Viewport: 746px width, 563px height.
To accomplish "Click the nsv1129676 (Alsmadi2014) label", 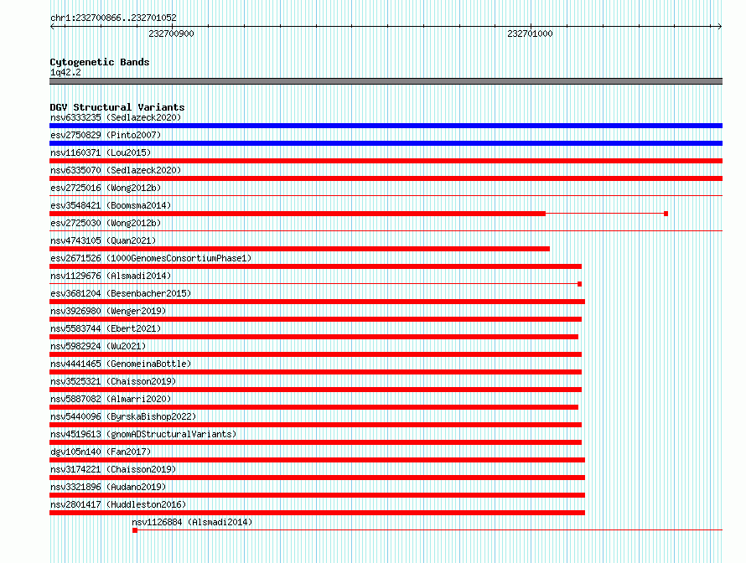I will click(x=111, y=276).
